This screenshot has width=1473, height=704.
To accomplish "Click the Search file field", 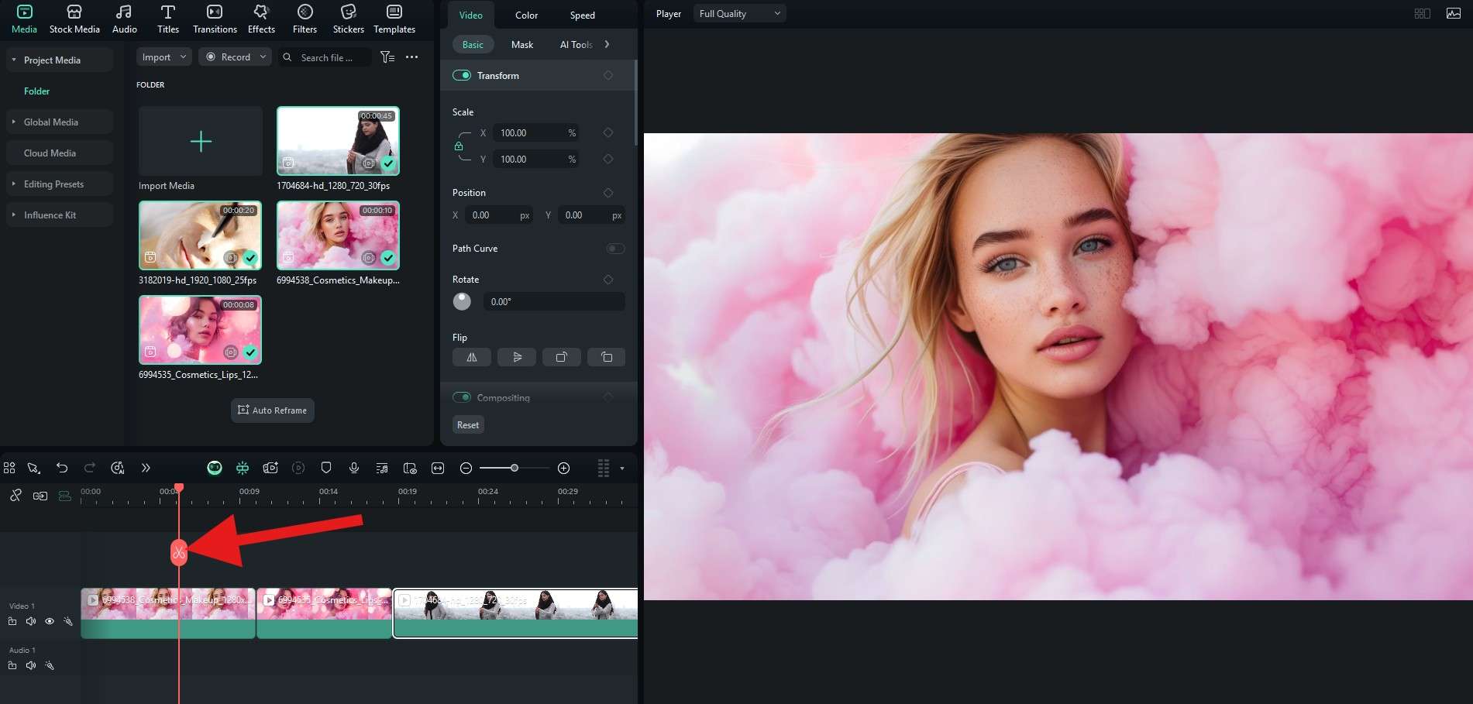I will [x=325, y=57].
